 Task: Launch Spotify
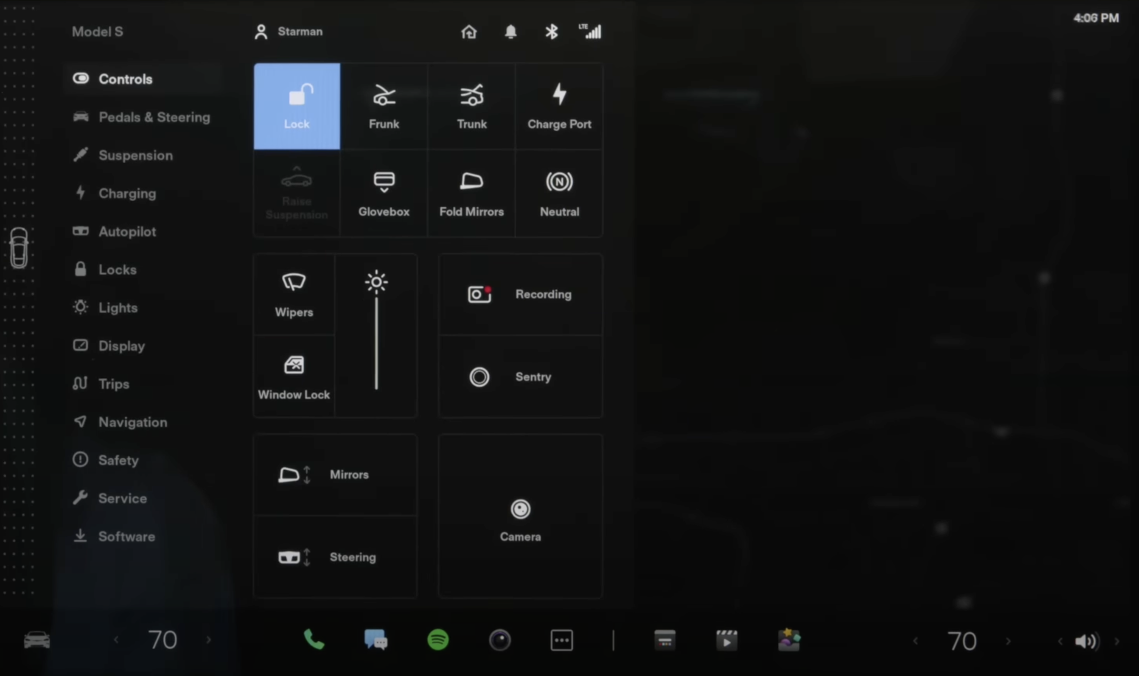tap(438, 640)
